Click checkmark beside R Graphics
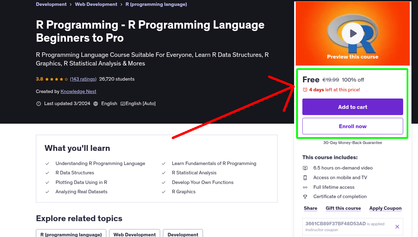 164,192
